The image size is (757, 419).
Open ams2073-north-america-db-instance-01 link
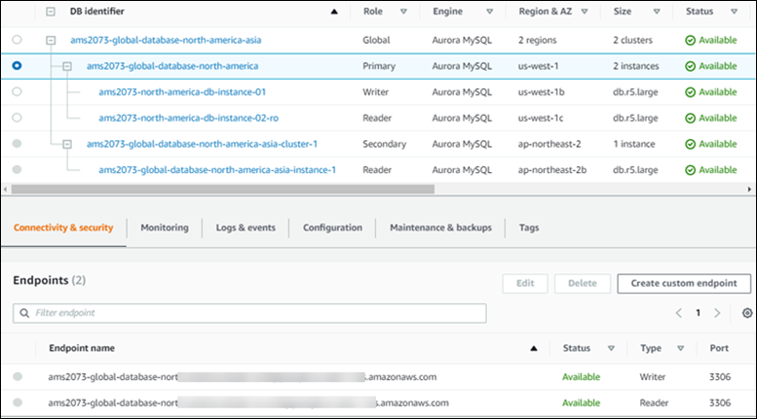pyautogui.click(x=182, y=92)
